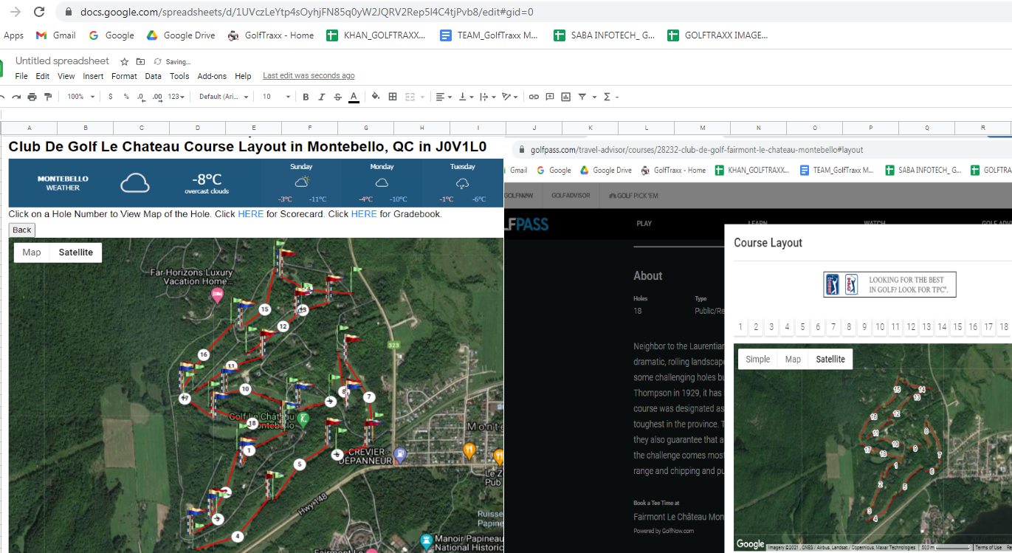Open the cell borders tool

click(393, 97)
